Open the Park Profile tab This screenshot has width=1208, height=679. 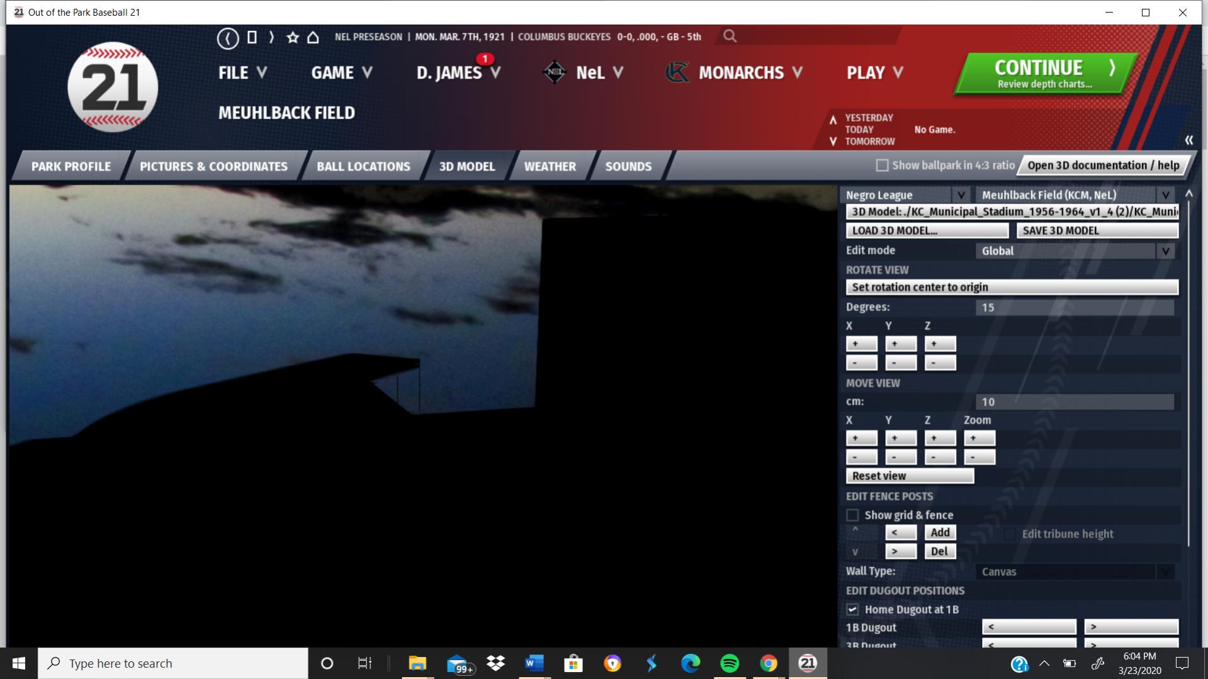click(x=71, y=167)
